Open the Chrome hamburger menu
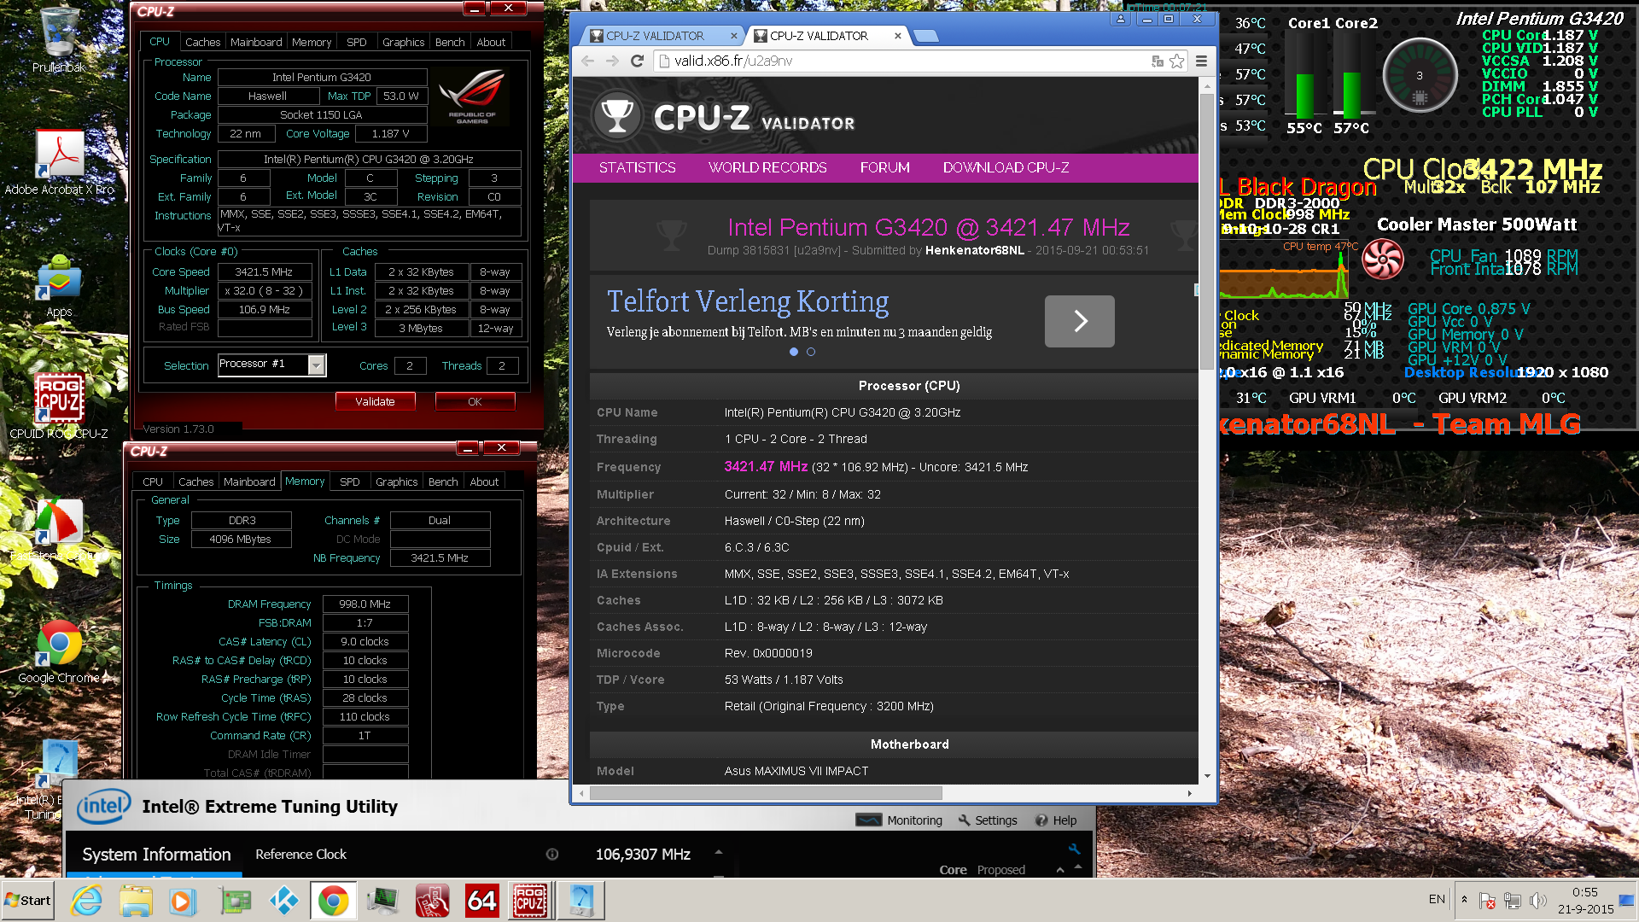1639x922 pixels. pos(1201,61)
